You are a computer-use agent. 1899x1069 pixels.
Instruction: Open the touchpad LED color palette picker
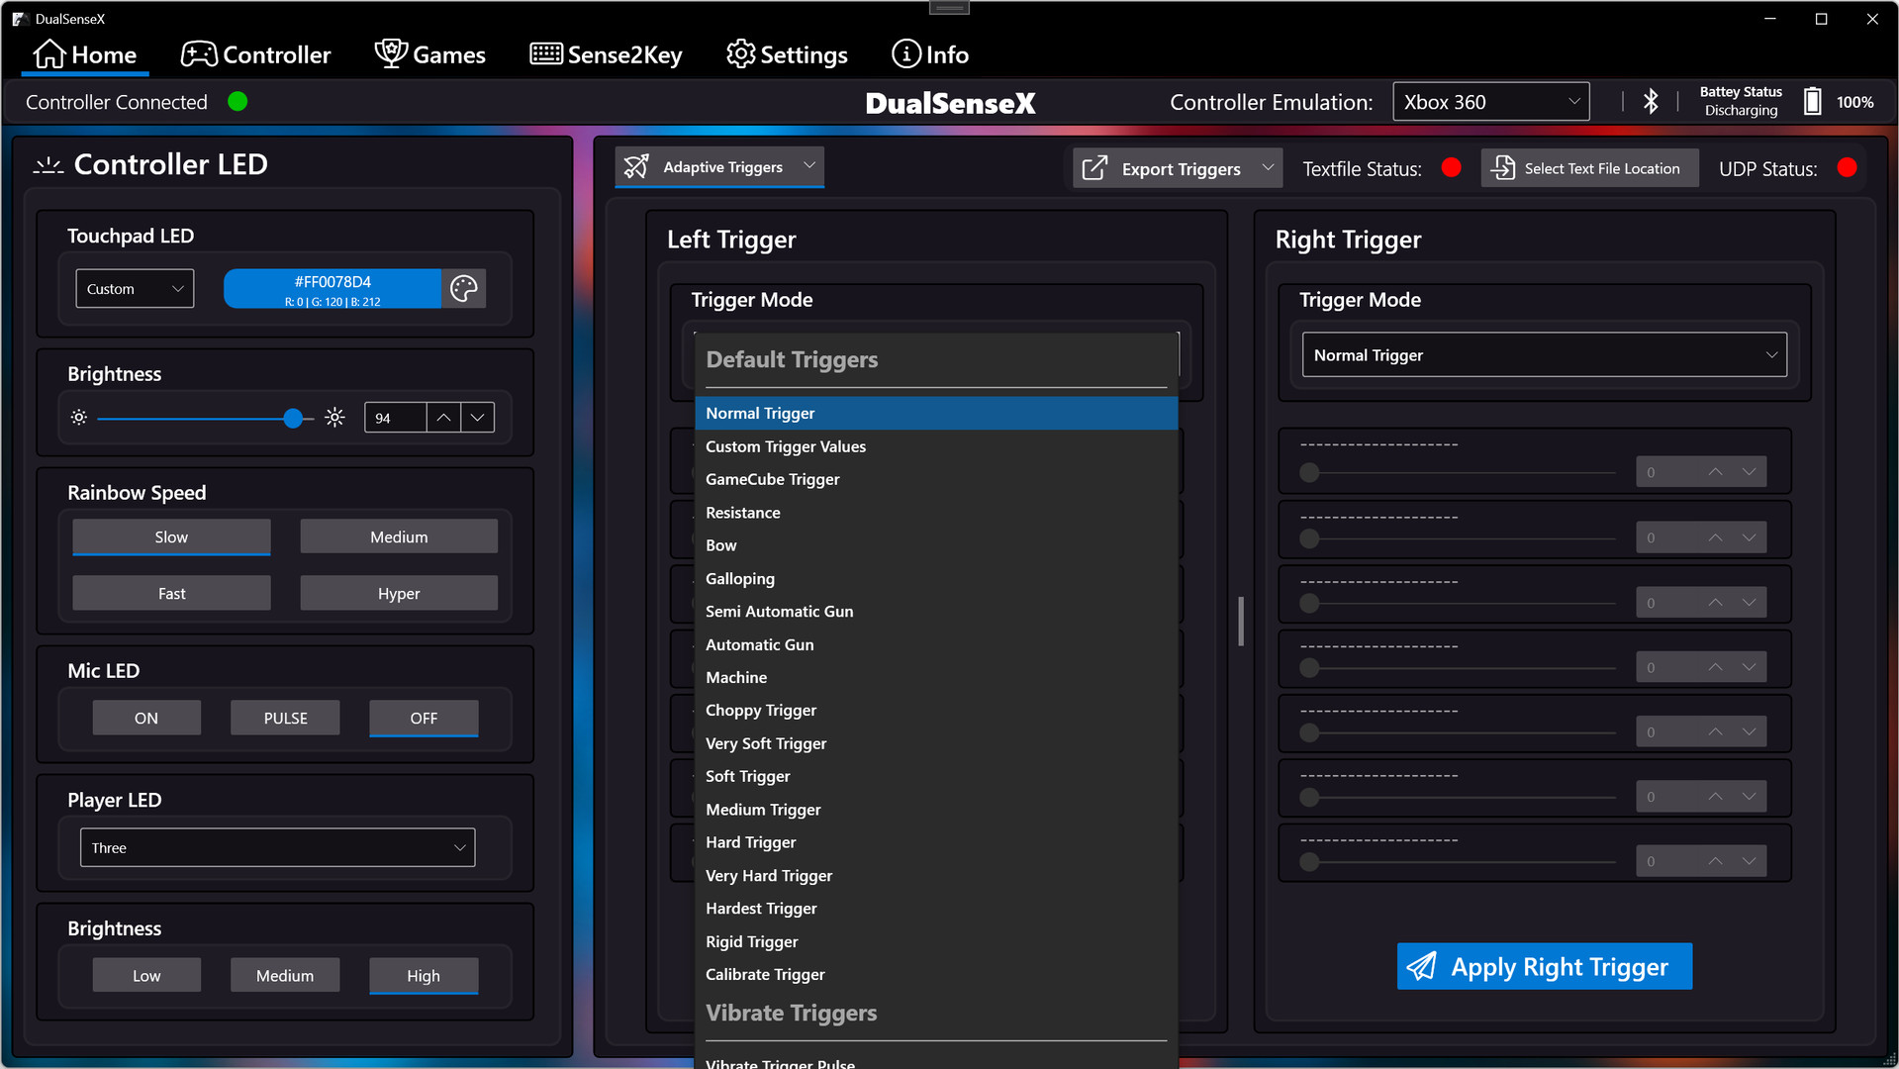pos(463,289)
